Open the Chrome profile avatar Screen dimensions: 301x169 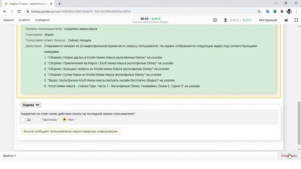[289, 11]
